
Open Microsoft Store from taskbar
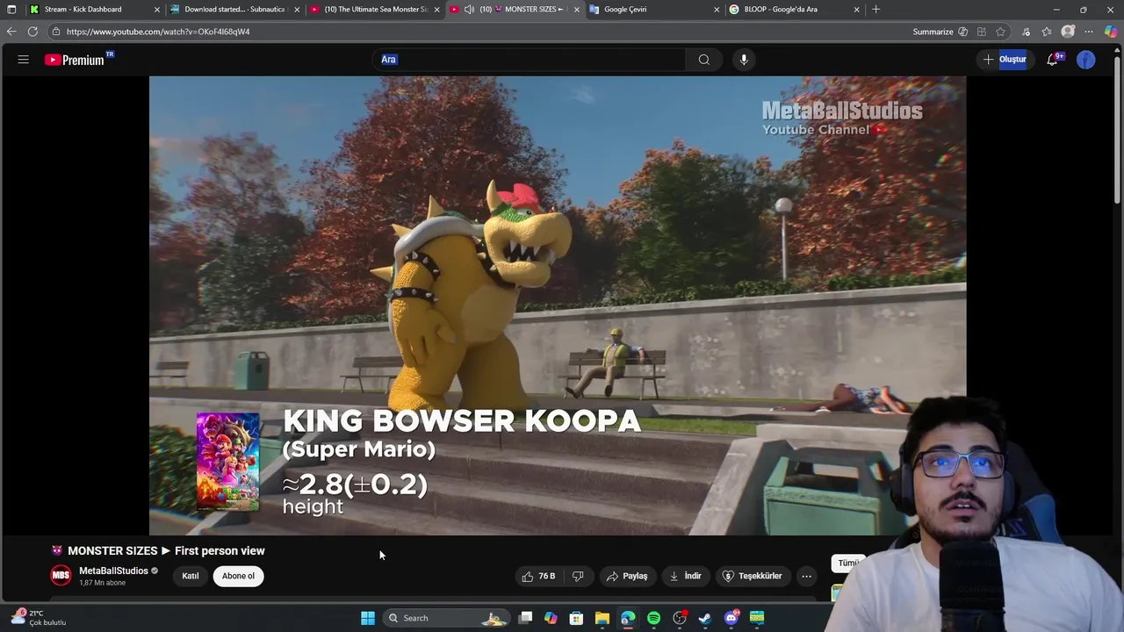pyautogui.click(x=576, y=618)
